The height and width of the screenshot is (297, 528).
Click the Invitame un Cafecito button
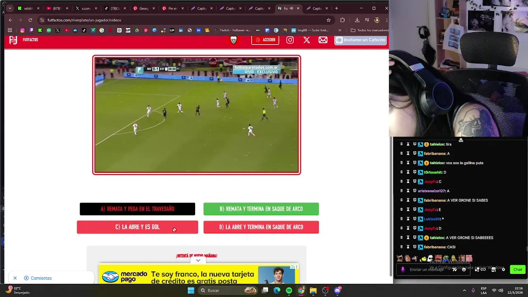point(361,40)
